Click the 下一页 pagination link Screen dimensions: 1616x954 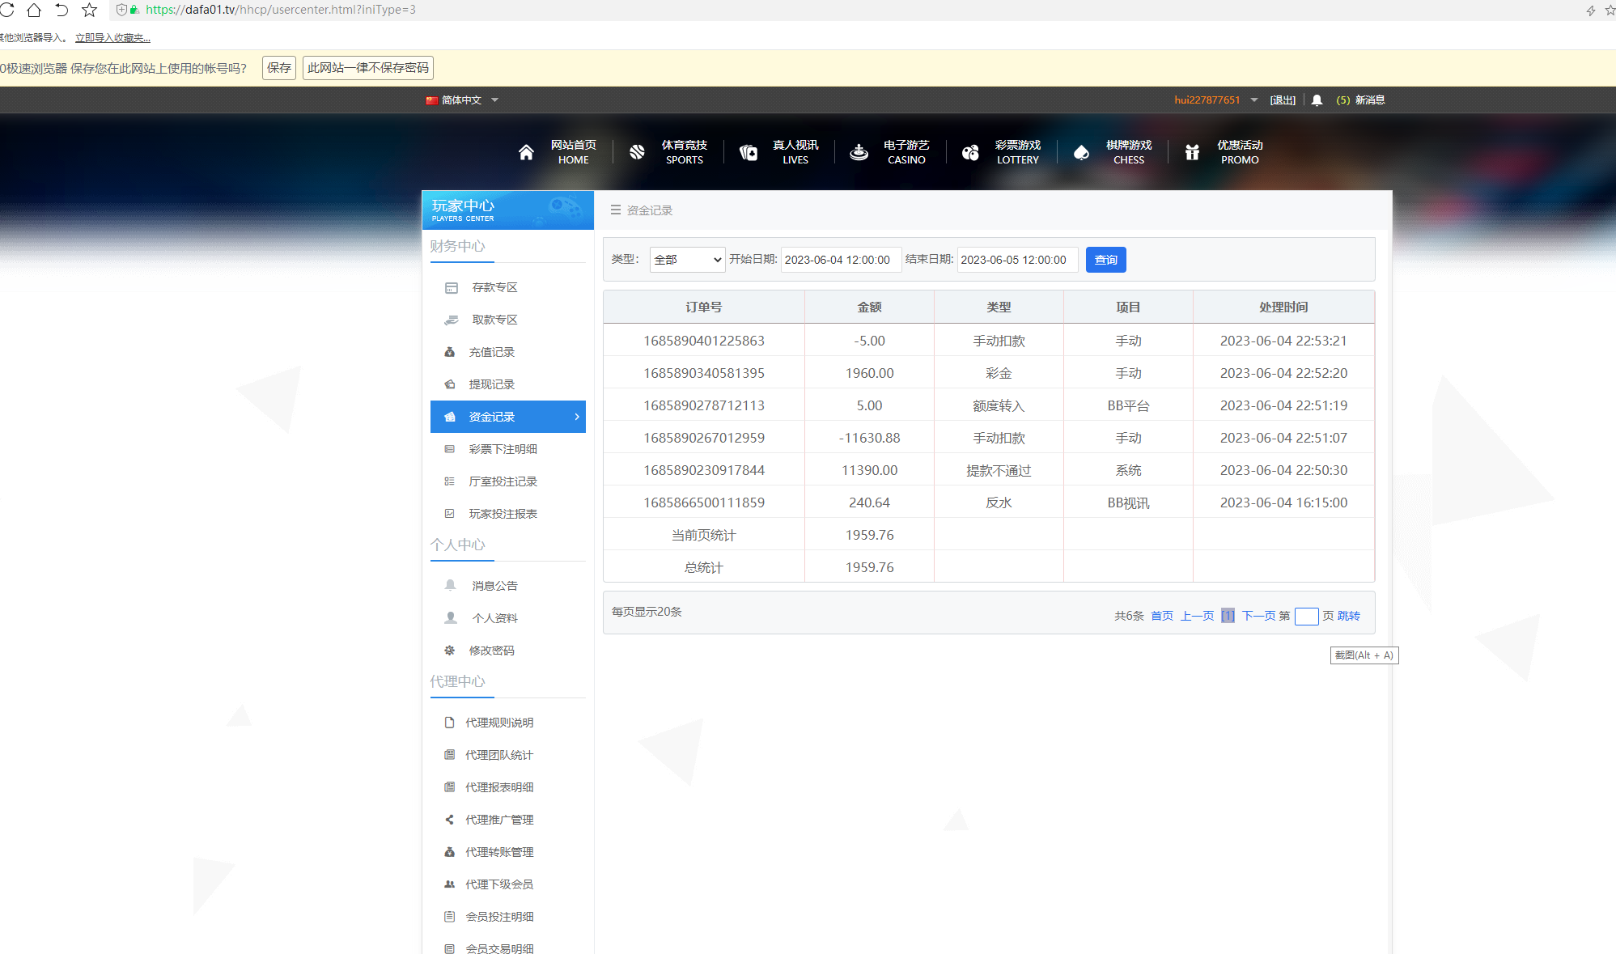[1258, 617]
